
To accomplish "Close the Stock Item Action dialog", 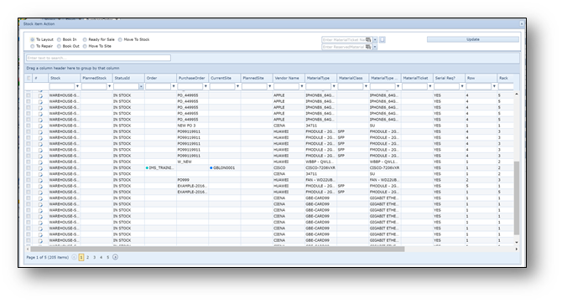I will coord(522,24).
